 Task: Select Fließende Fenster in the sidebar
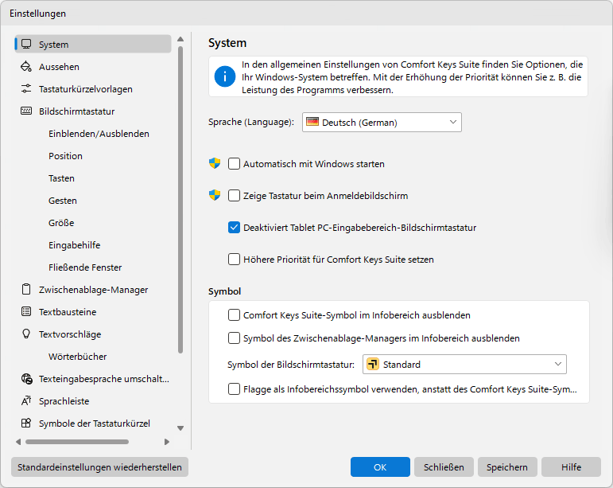85,267
